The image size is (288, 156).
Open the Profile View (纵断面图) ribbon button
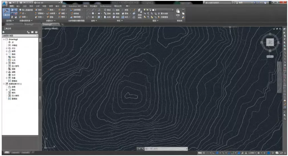point(76,10)
